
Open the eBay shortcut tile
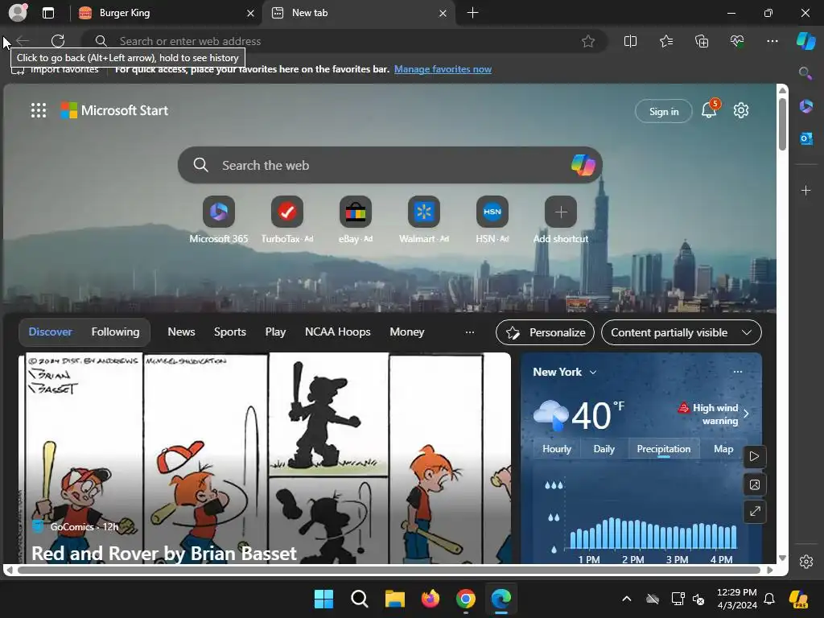[x=355, y=212]
